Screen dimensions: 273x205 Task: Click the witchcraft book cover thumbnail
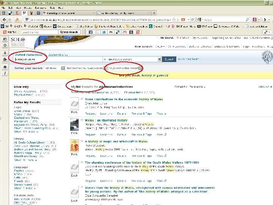tap(74, 145)
